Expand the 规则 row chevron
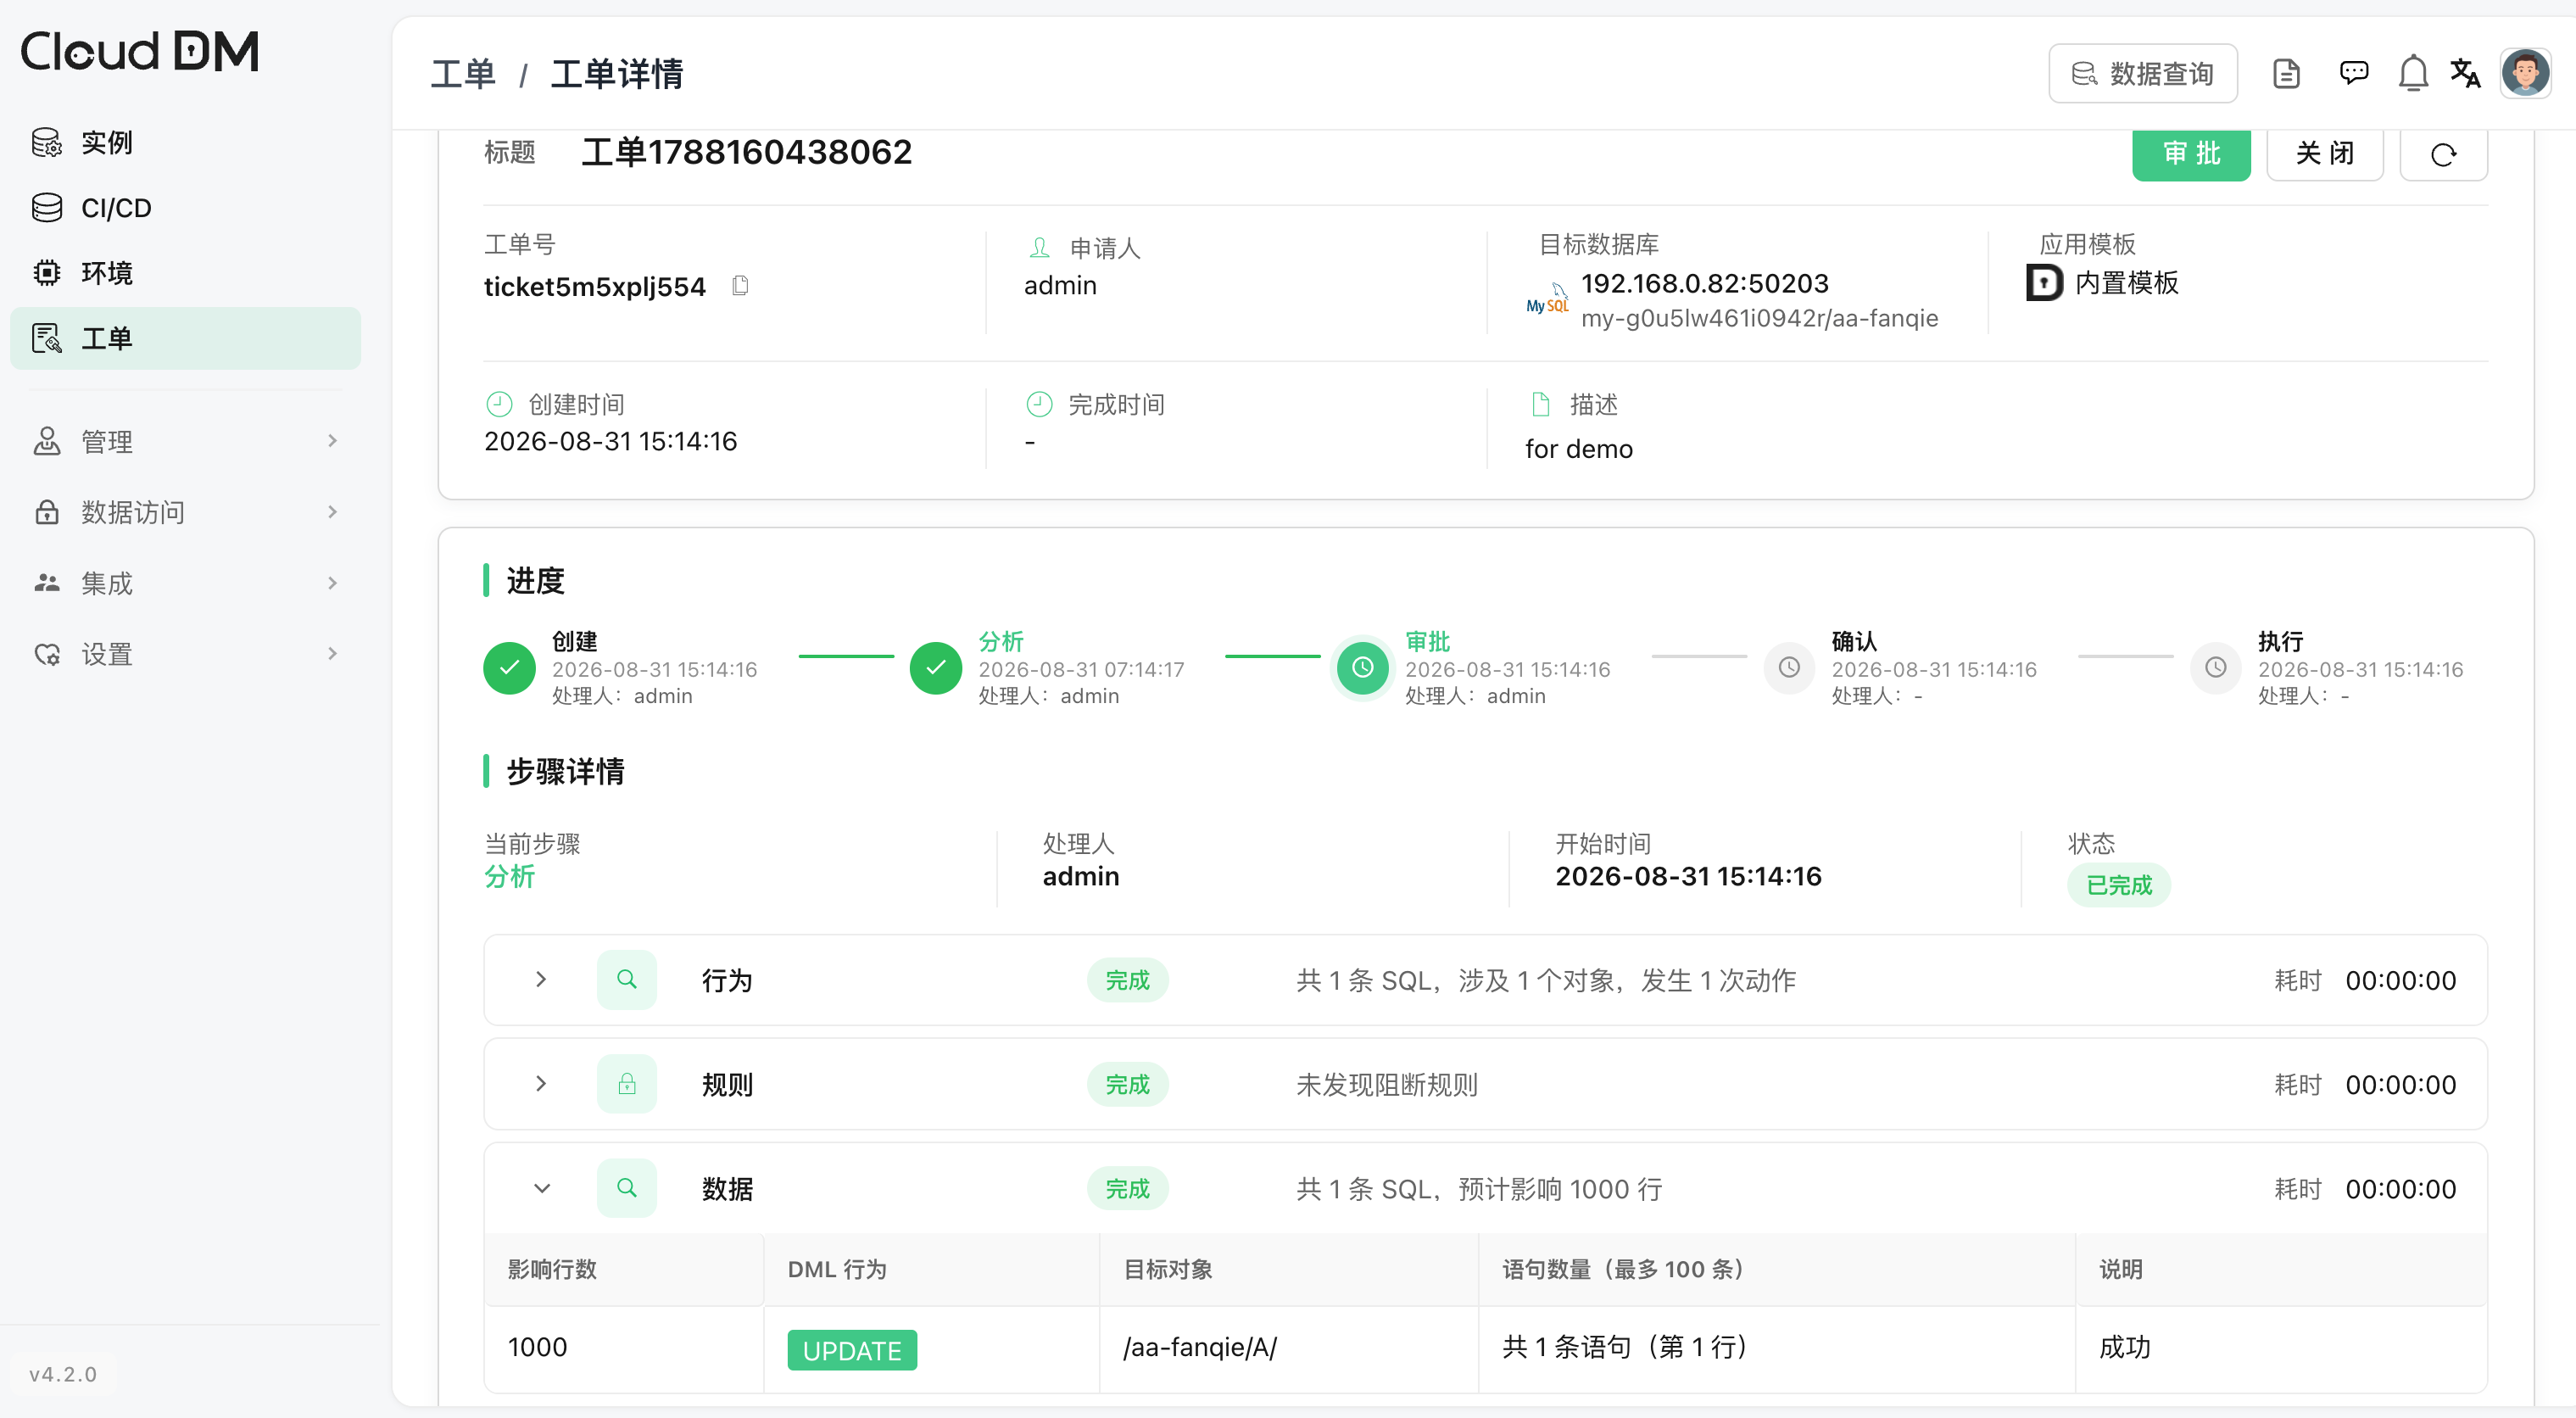 pyautogui.click(x=541, y=1084)
